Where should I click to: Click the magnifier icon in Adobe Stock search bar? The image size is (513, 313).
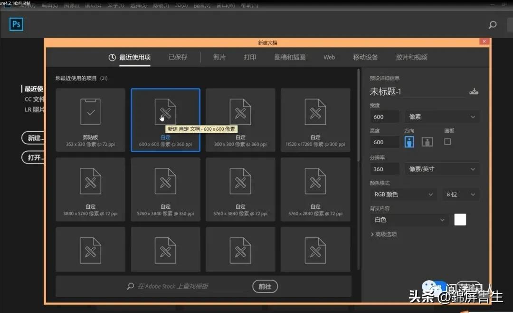[x=130, y=286]
